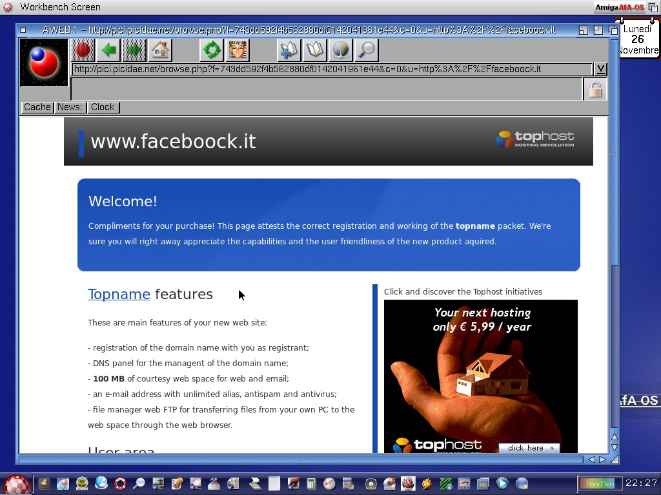Click the vertical scrollbar down arrow
This screenshot has height=495, width=661.
[x=614, y=447]
